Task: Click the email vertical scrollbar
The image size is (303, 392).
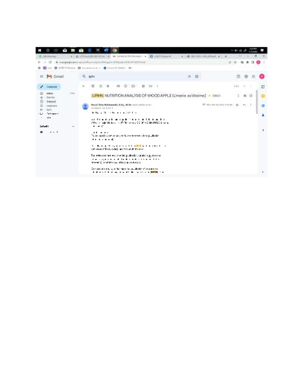Action: (257, 102)
